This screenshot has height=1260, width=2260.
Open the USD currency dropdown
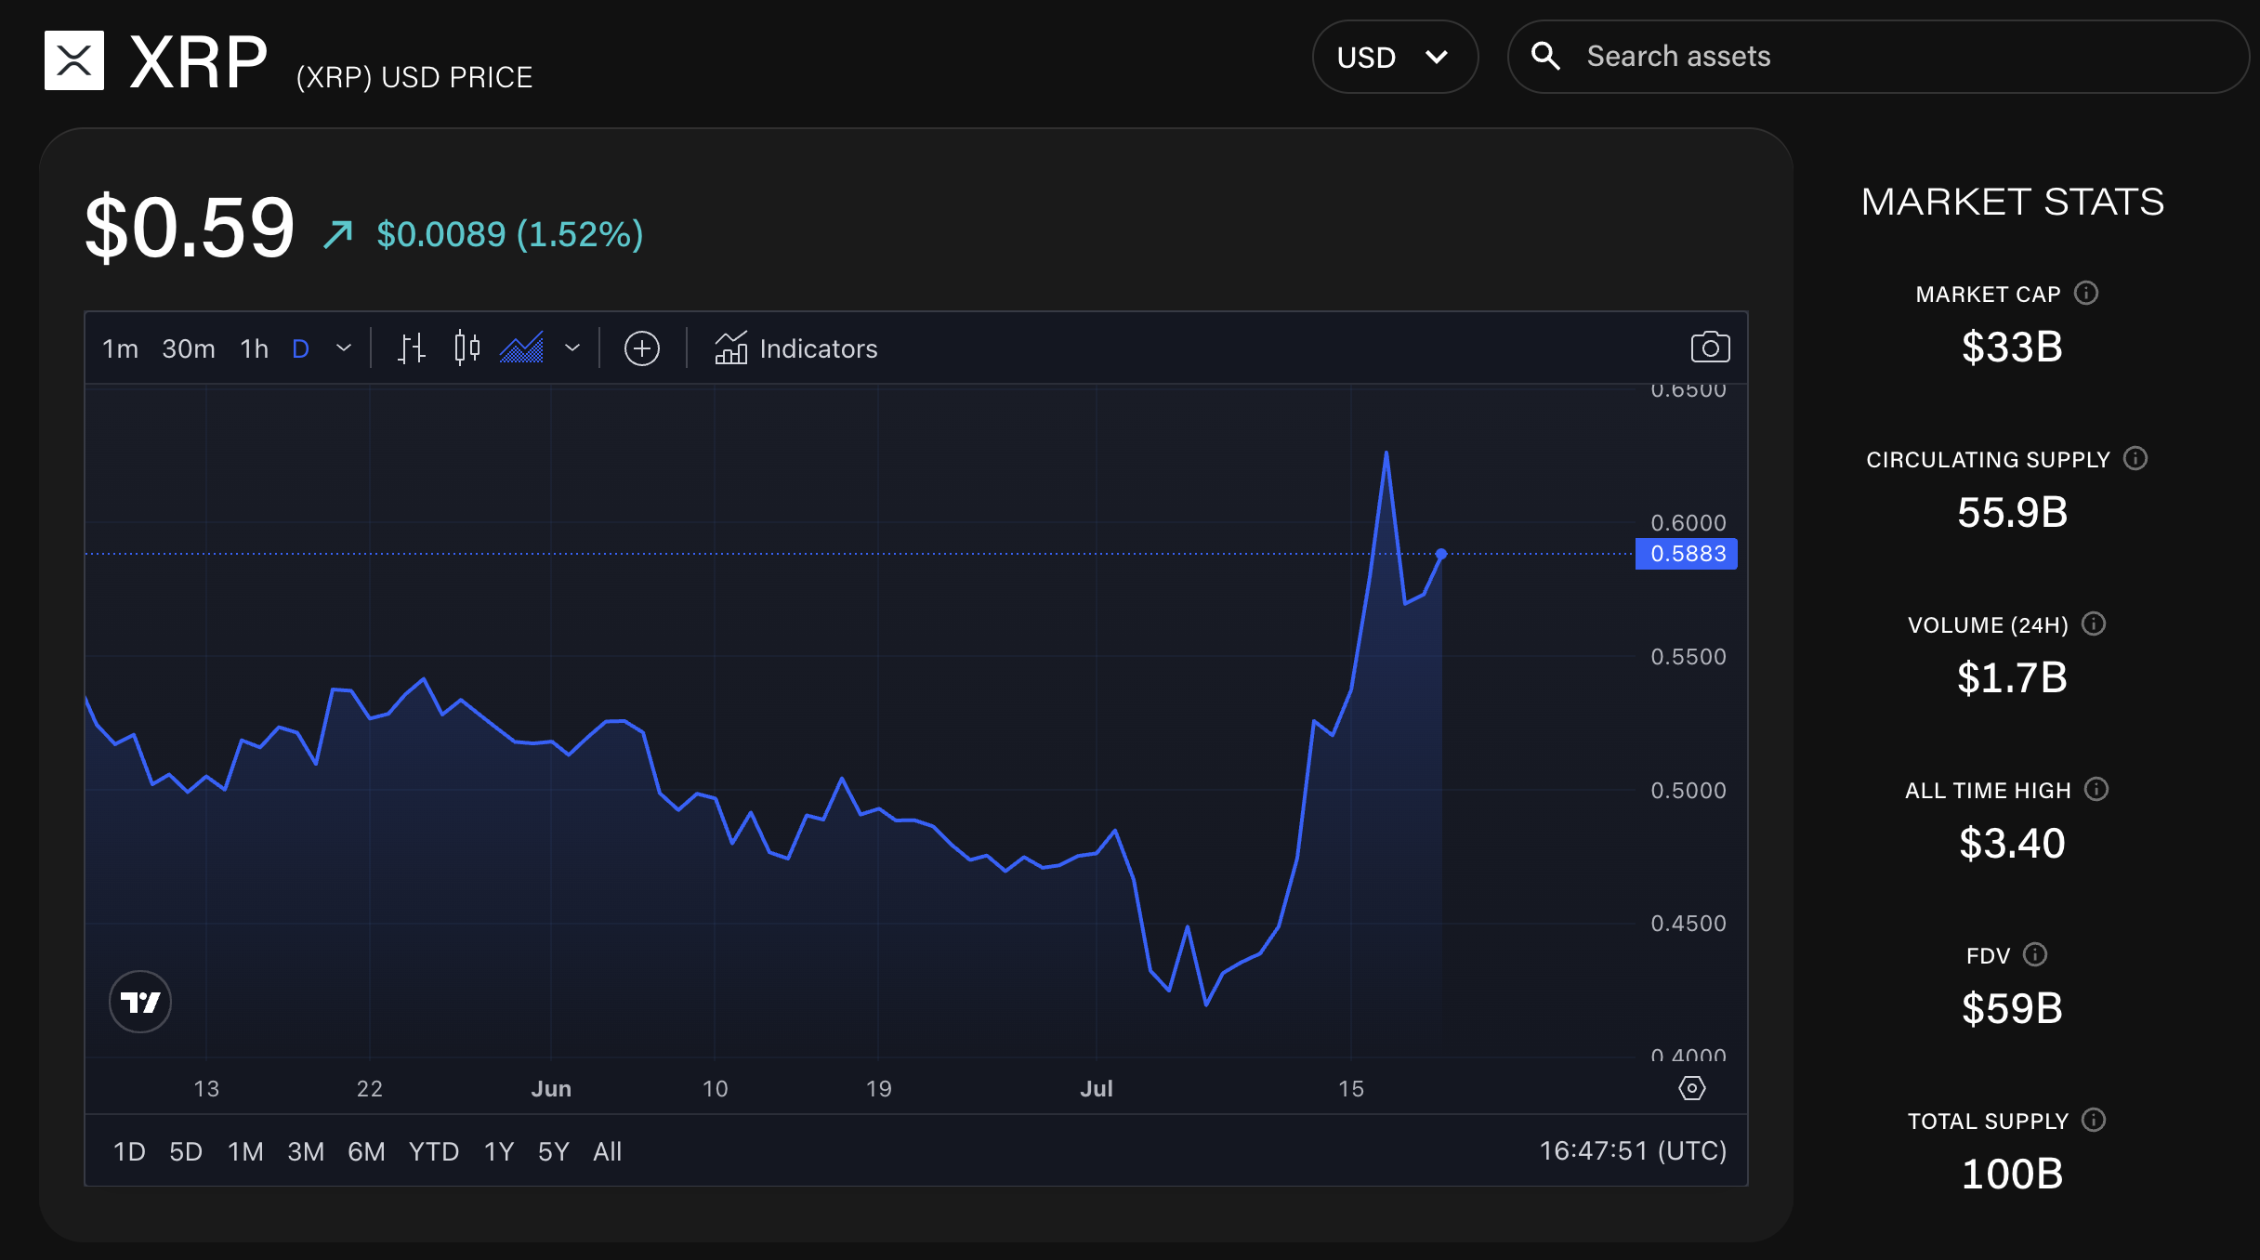[1395, 57]
